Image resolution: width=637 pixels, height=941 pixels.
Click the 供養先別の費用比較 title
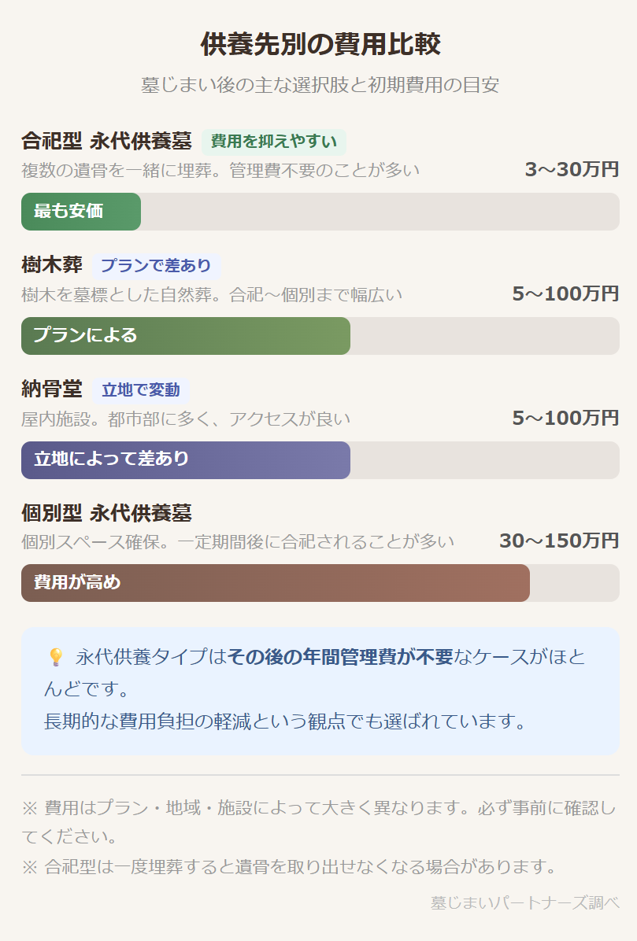tap(319, 45)
